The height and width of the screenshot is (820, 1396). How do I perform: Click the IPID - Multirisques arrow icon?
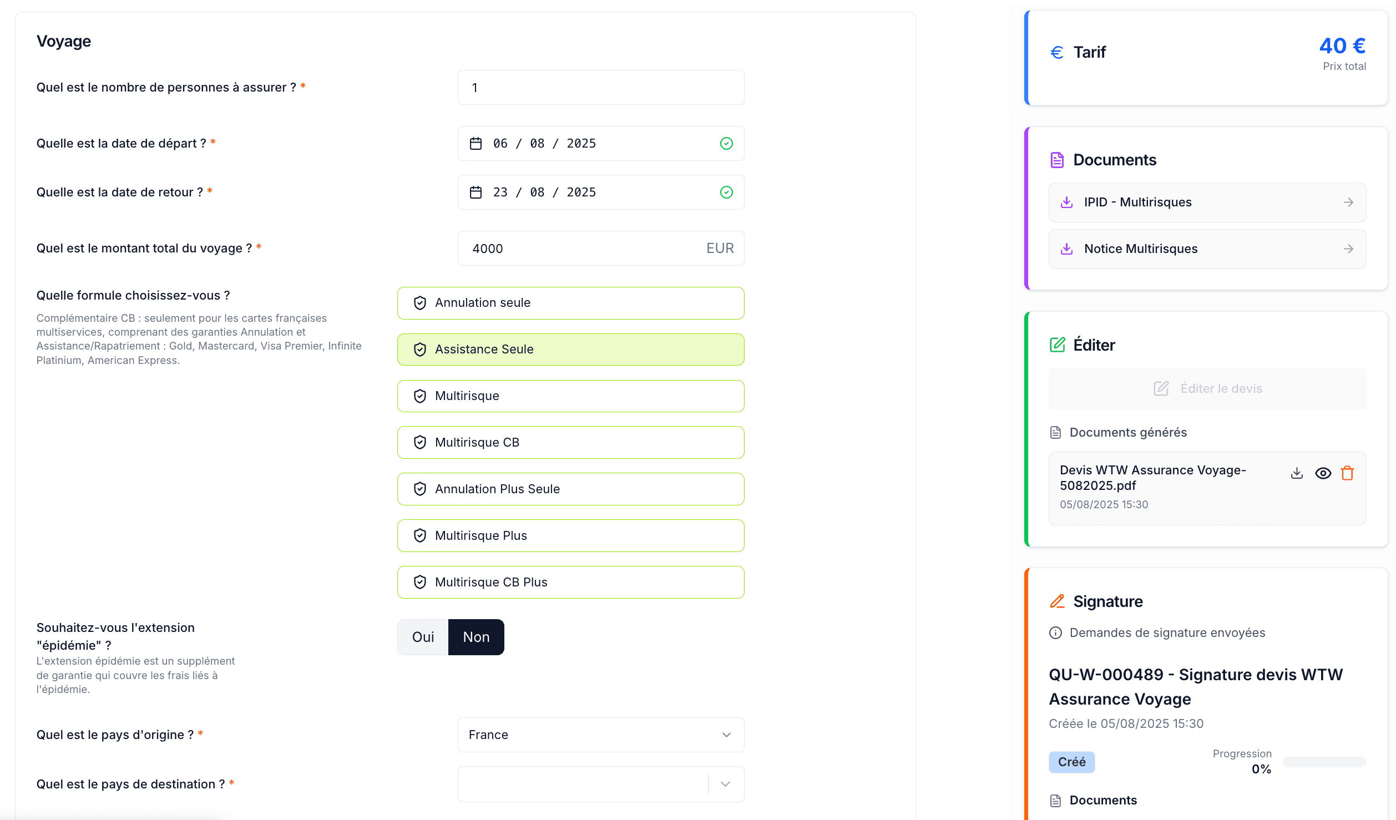click(1348, 203)
